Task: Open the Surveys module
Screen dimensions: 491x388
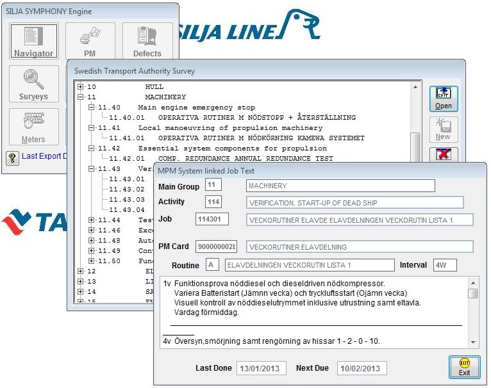Action: pyautogui.click(x=34, y=84)
